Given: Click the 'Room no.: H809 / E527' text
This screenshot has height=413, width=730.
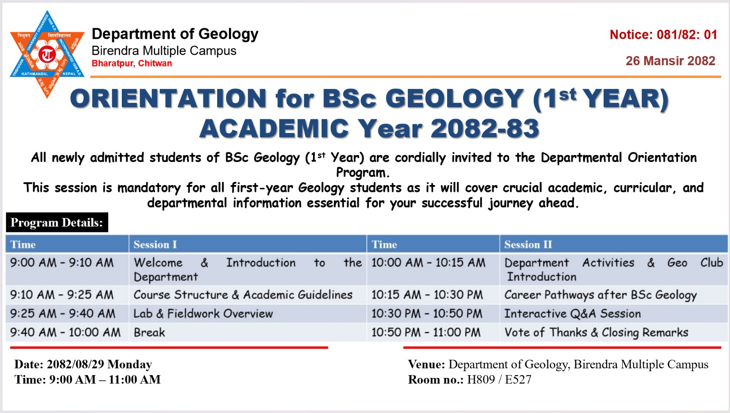Looking at the screenshot, I should tap(469, 380).
